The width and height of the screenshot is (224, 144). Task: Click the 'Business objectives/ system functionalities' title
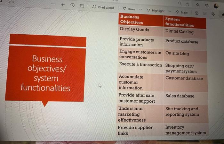(45, 73)
